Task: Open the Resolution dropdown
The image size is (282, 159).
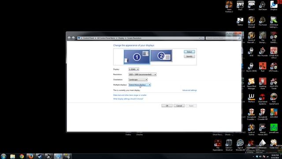Action: pyautogui.click(x=142, y=75)
